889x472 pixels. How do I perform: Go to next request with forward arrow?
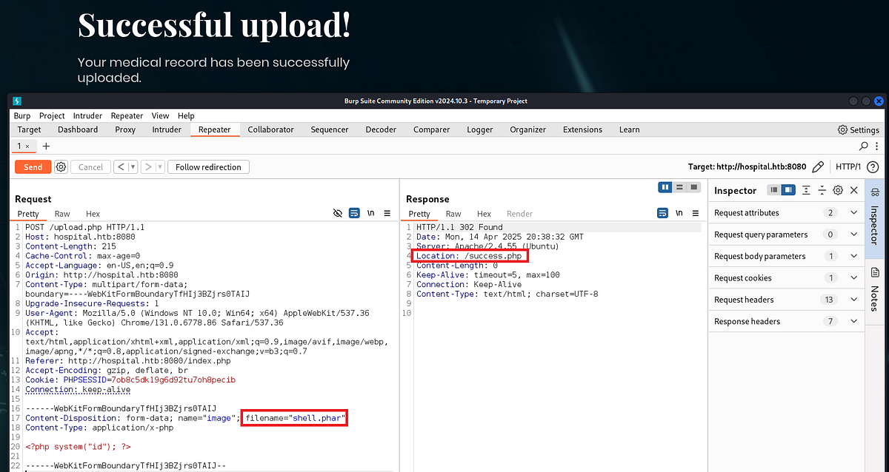point(147,167)
